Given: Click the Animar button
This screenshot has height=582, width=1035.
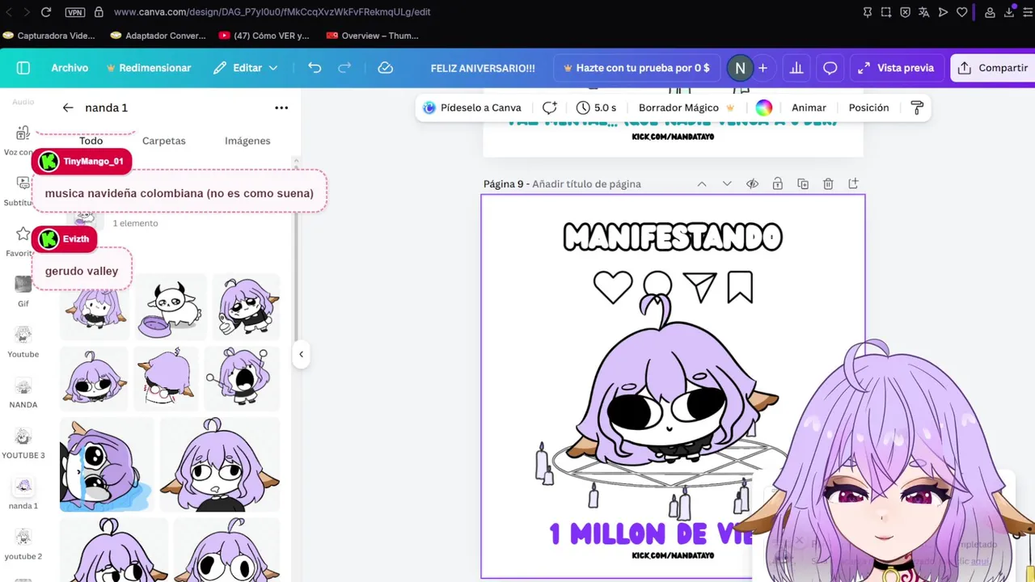Looking at the screenshot, I should click(809, 108).
